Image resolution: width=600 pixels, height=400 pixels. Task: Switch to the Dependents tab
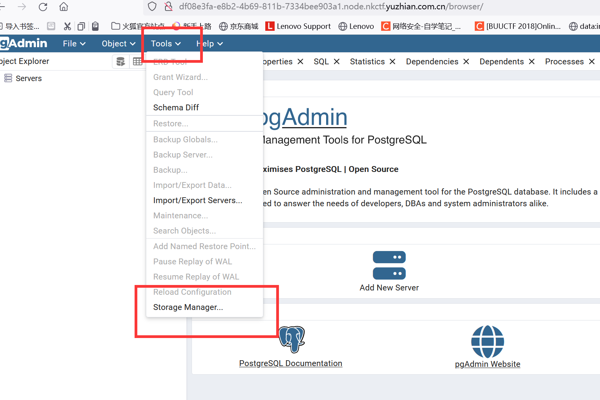tap(501, 62)
